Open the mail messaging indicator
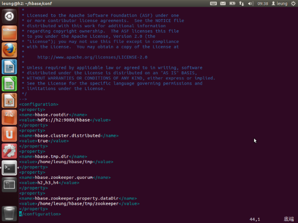 (x=223, y=3)
